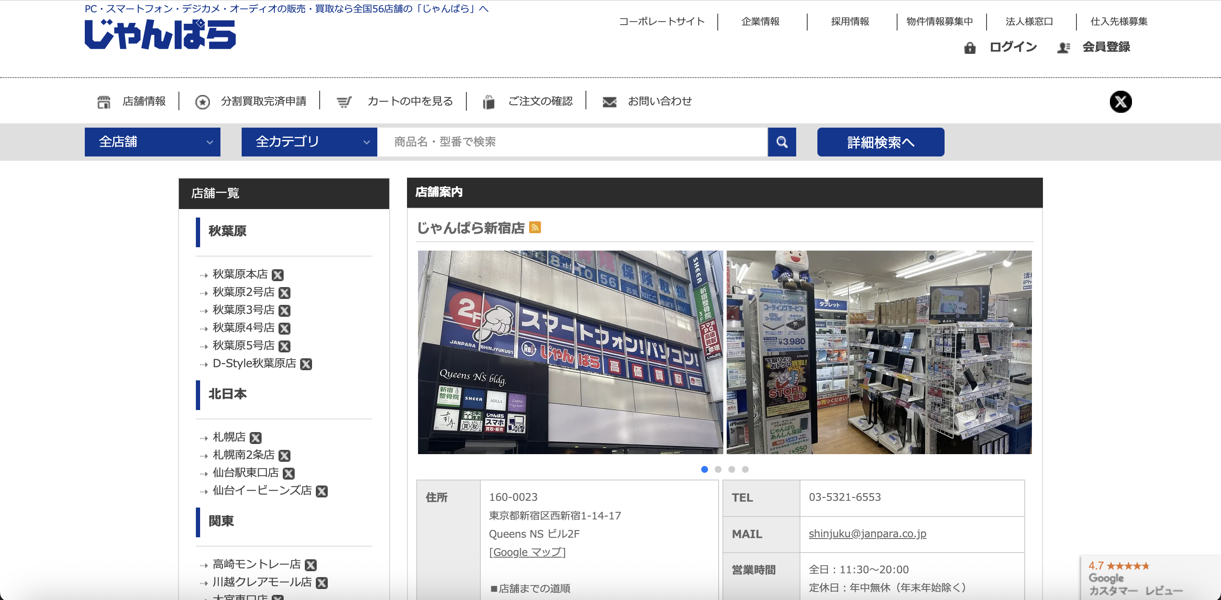Select the first carousel dot
The height and width of the screenshot is (600, 1221).
pos(704,469)
